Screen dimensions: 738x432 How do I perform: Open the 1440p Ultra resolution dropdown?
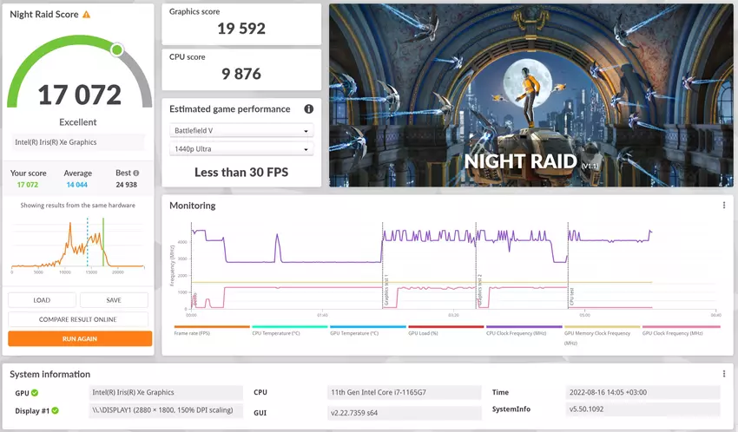[x=241, y=150]
